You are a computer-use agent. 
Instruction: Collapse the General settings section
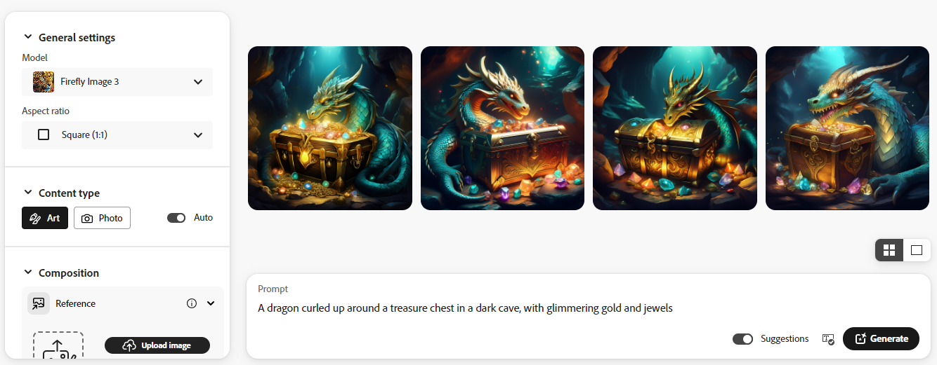point(28,37)
